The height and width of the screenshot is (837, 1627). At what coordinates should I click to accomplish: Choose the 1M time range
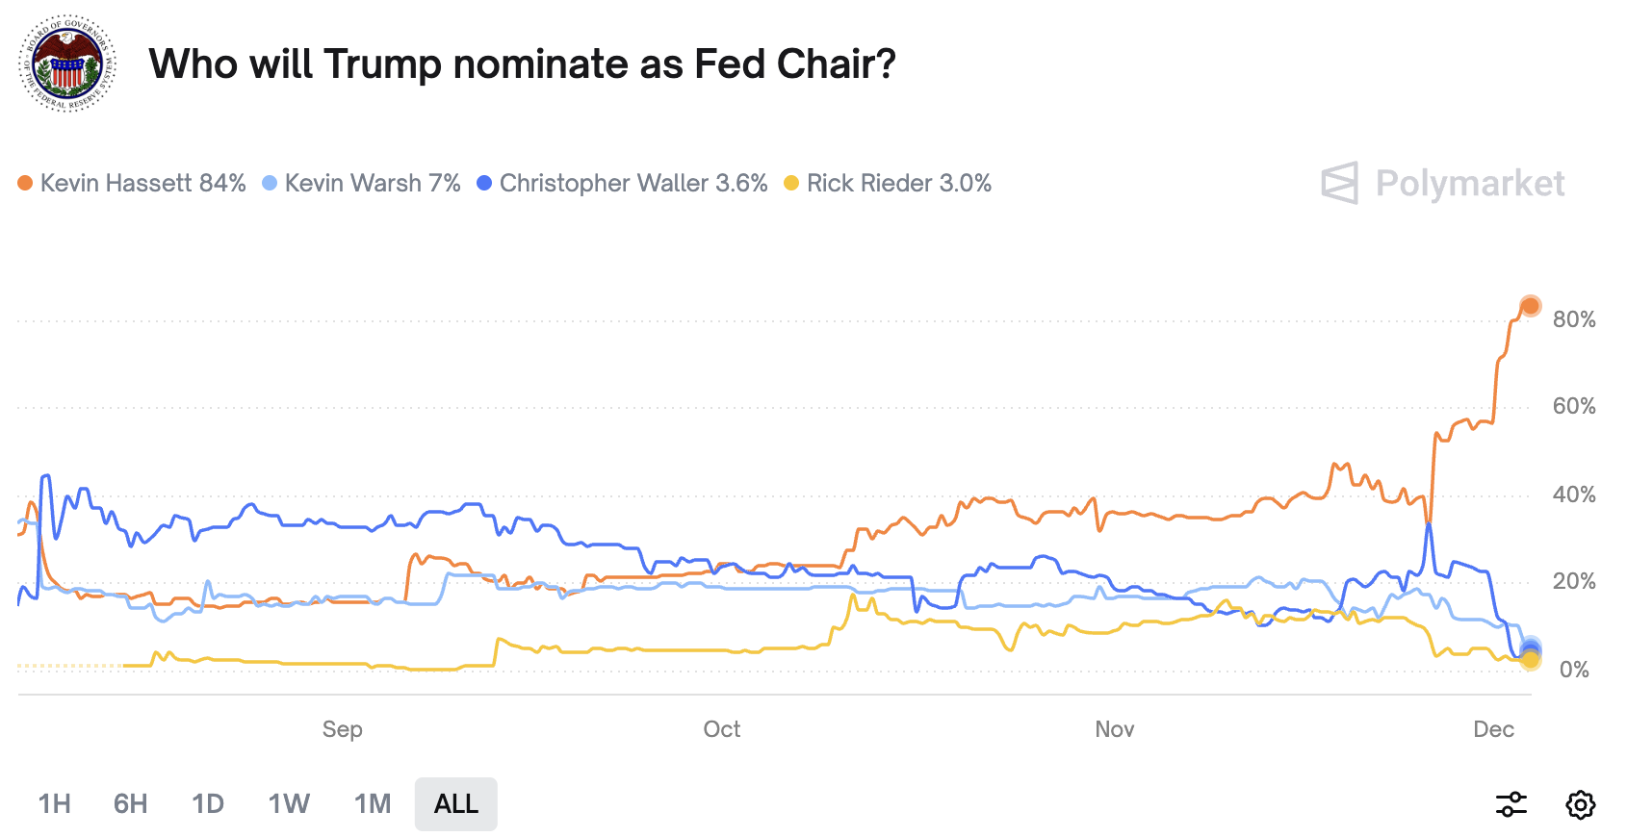click(373, 804)
